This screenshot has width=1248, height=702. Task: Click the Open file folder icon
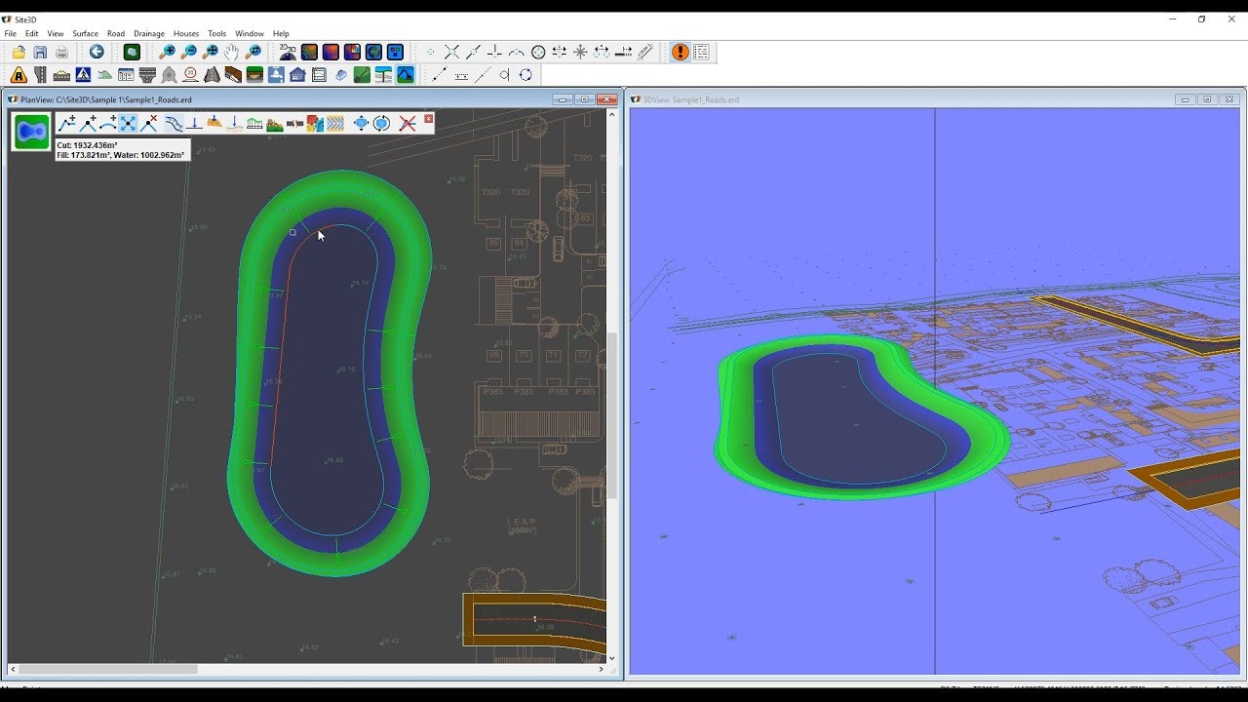click(x=19, y=52)
